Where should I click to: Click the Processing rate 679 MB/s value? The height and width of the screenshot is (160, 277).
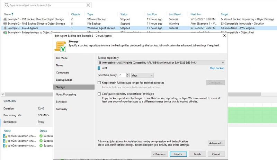[43, 115]
